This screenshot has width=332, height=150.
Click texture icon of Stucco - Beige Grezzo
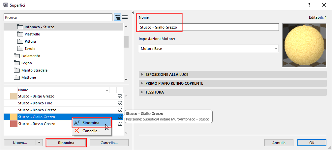point(120,96)
